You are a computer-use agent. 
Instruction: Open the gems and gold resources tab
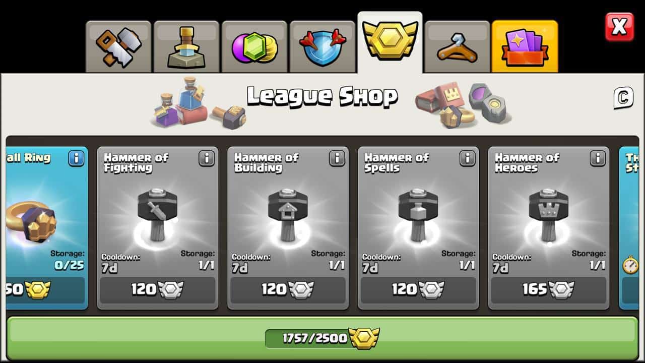click(254, 47)
